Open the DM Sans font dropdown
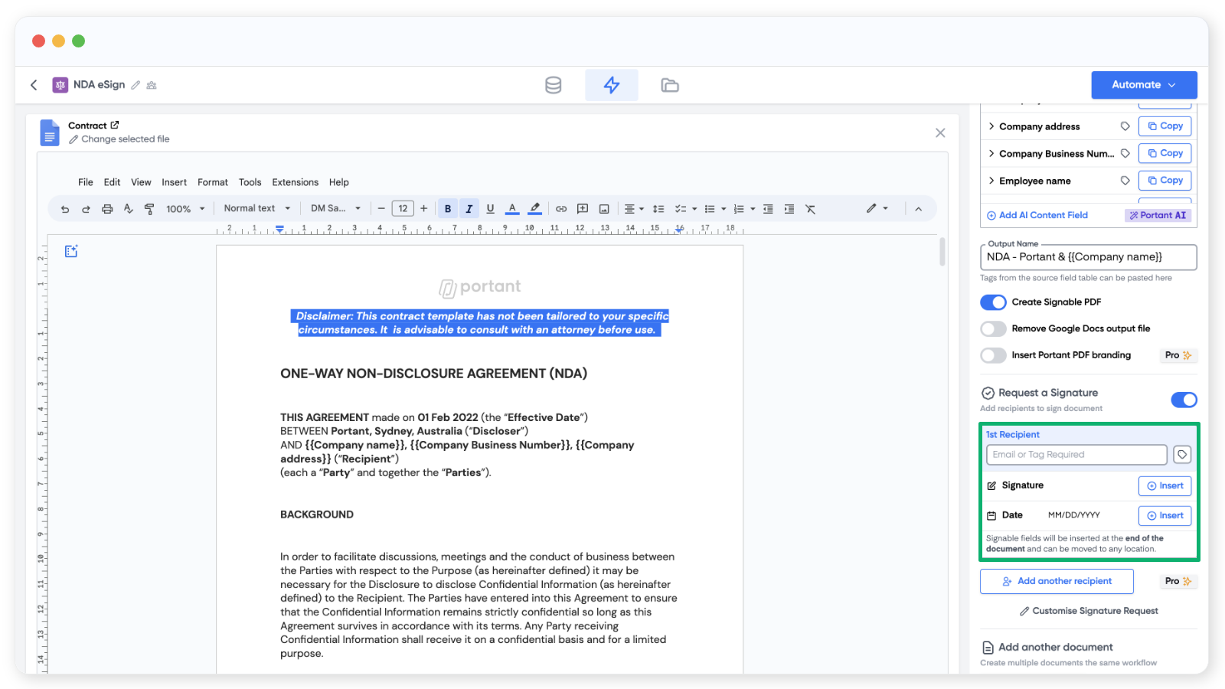The image size is (1225, 689). (335, 208)
